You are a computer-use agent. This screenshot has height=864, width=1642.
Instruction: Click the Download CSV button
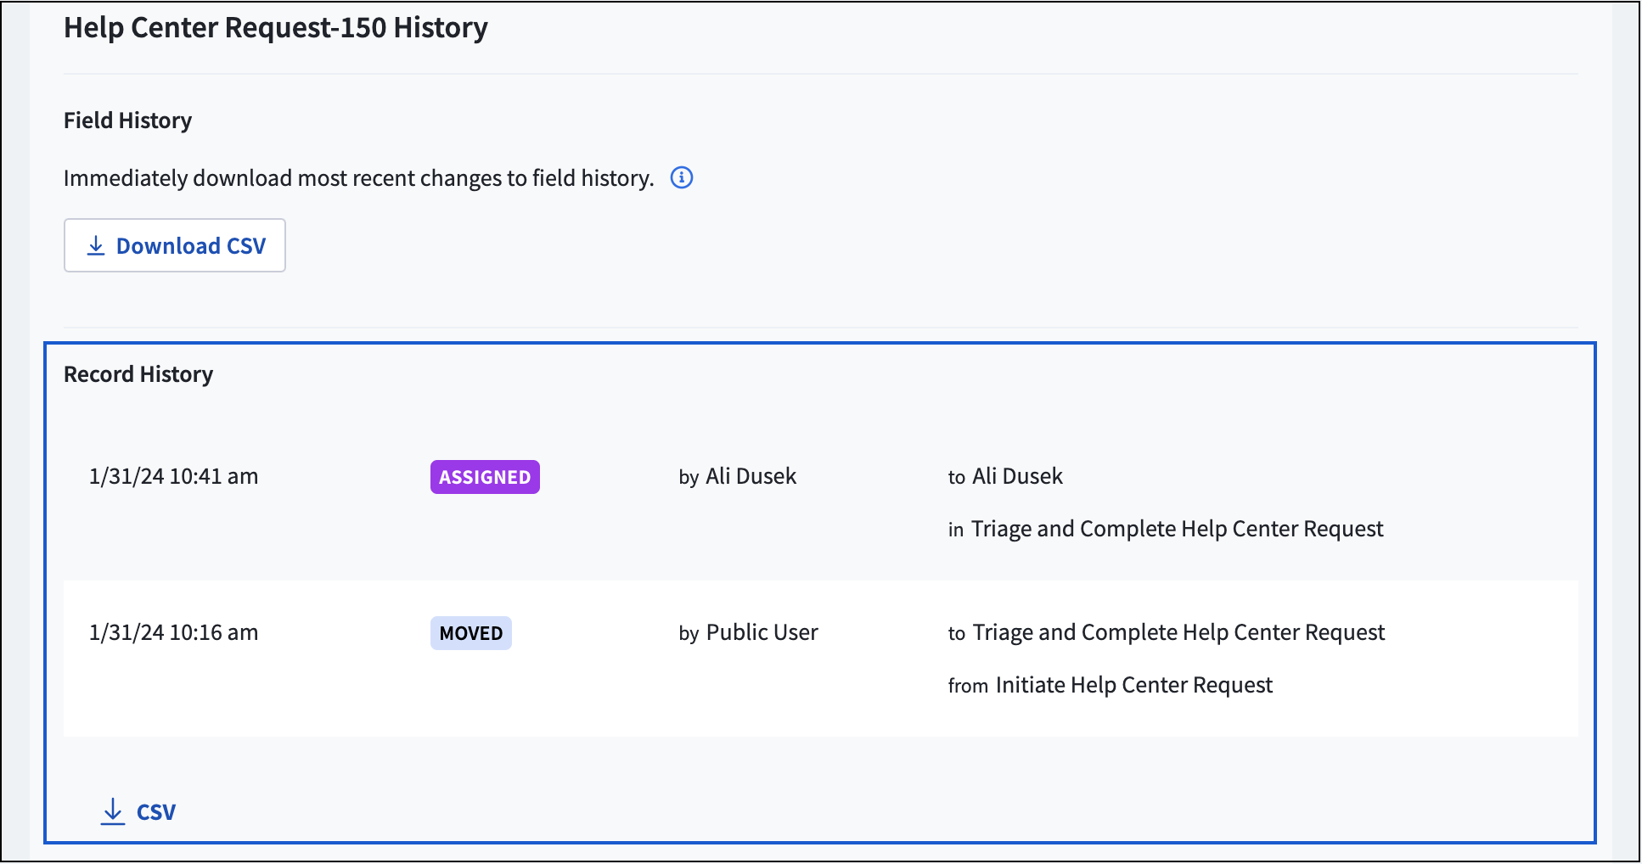[175, 245]
